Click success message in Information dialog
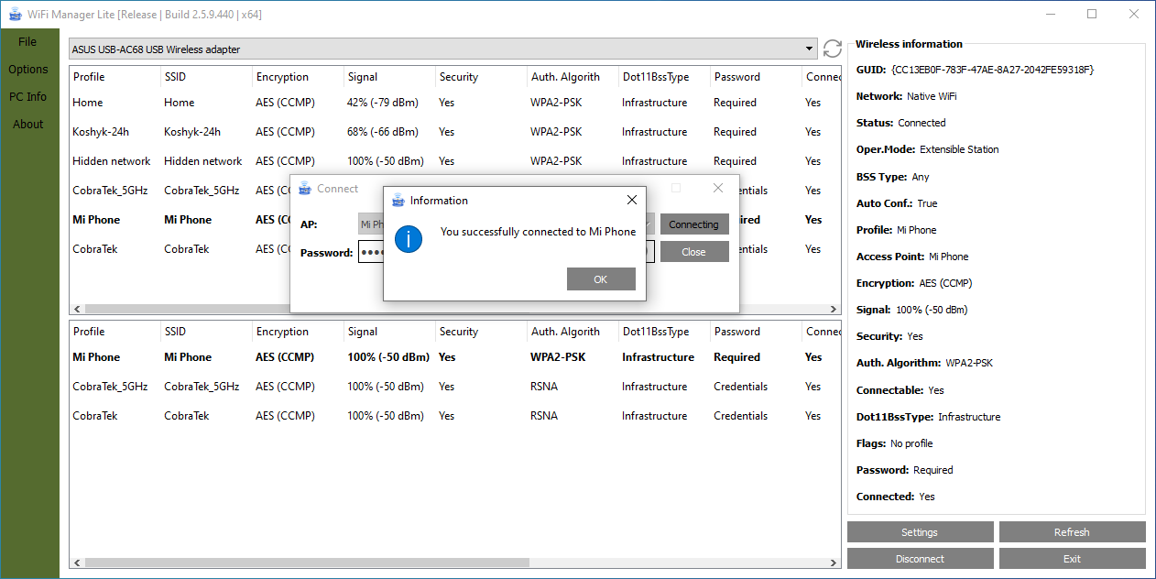This screenshot has height=579, width=1156. tap(538, 232)
